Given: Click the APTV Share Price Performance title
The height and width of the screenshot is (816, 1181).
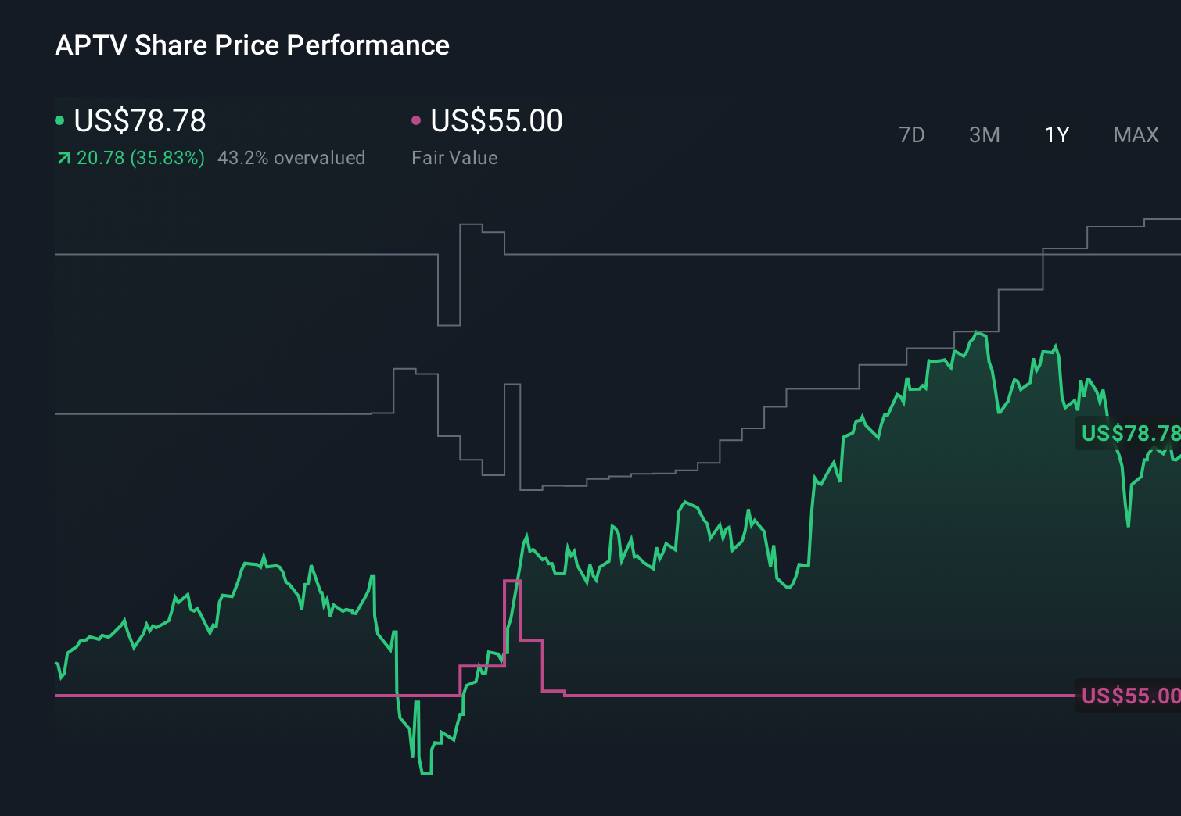Looking at the screenshot, I should 252,45.
